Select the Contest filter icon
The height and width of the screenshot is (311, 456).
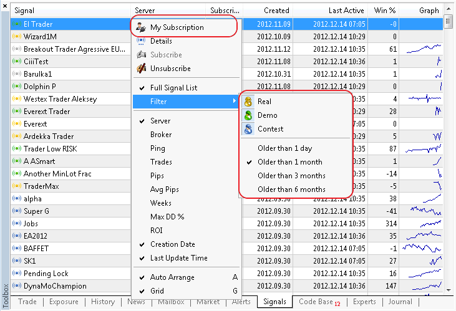248,129
